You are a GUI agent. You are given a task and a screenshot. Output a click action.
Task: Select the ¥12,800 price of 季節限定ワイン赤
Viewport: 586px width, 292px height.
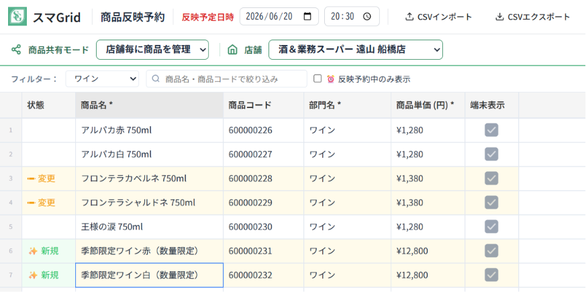pos(428,251)
